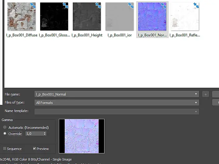The height and width of the screenshot is (164, 219).
Task: Select the Override gamma radio button
Action: (x=5, y=134)
